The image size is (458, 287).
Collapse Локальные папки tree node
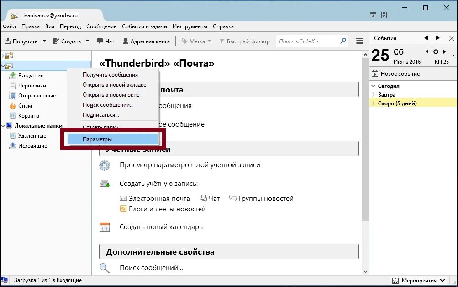[3, 126]
